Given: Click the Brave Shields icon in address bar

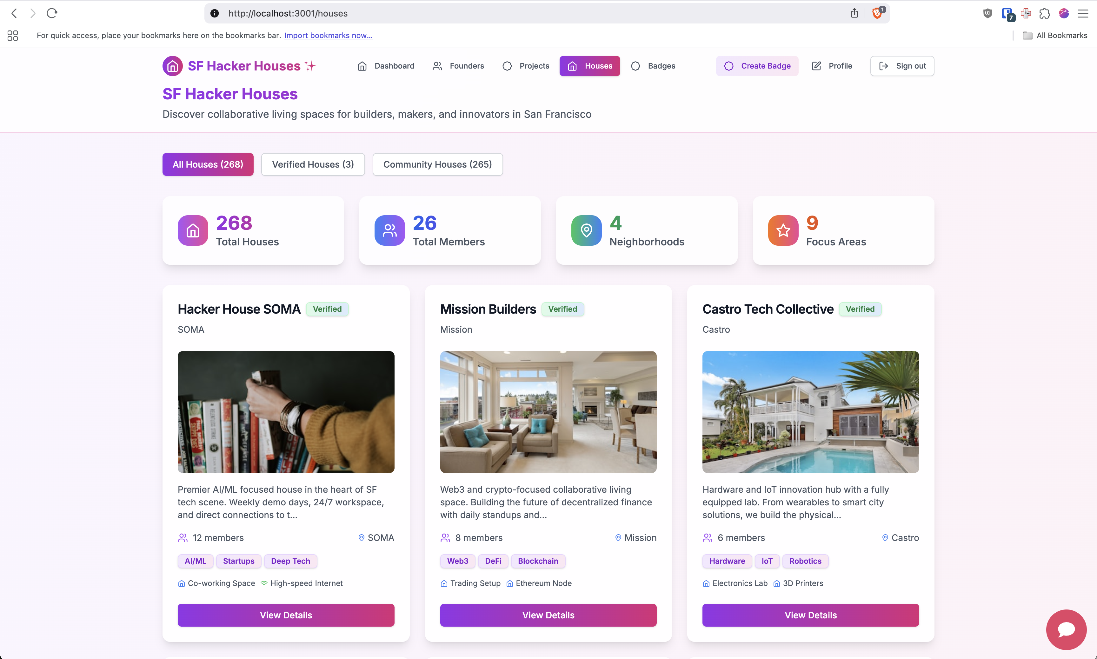Looking at the screenshot, I should click(877, 13).
